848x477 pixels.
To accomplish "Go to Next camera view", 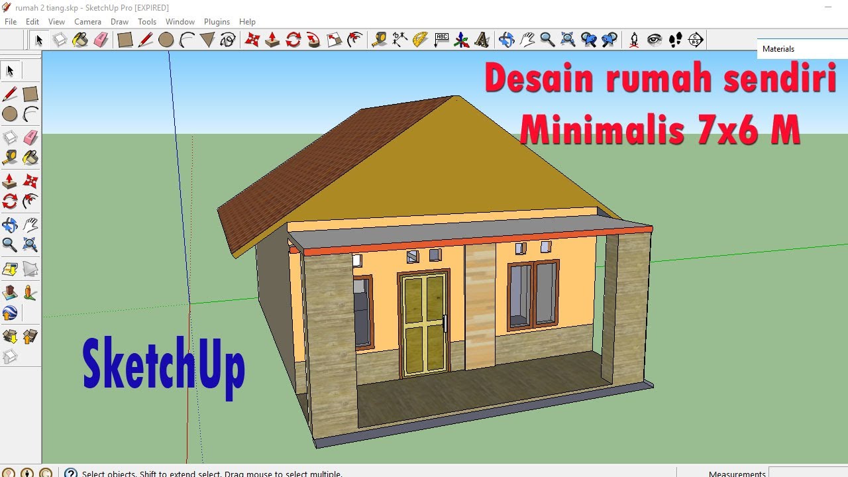I will click(x=609, y=40).
